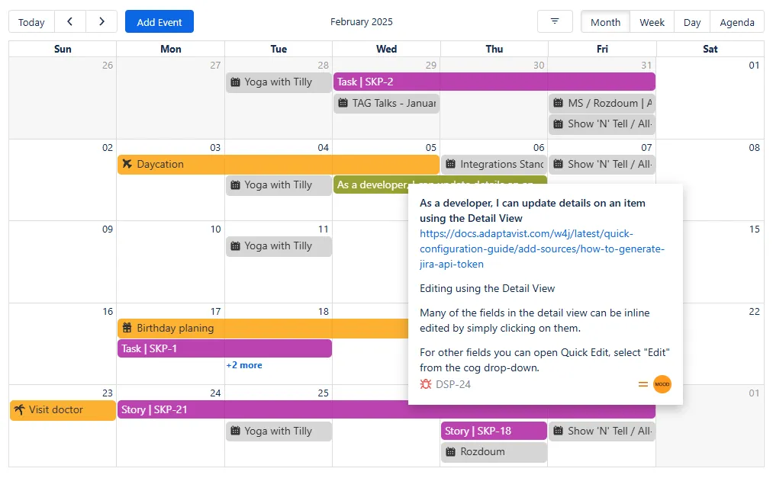Image resolution: width=773 pixels, height=478 pixels.
Task: Switch to Agenda view
Action: (x=737, y=21)
